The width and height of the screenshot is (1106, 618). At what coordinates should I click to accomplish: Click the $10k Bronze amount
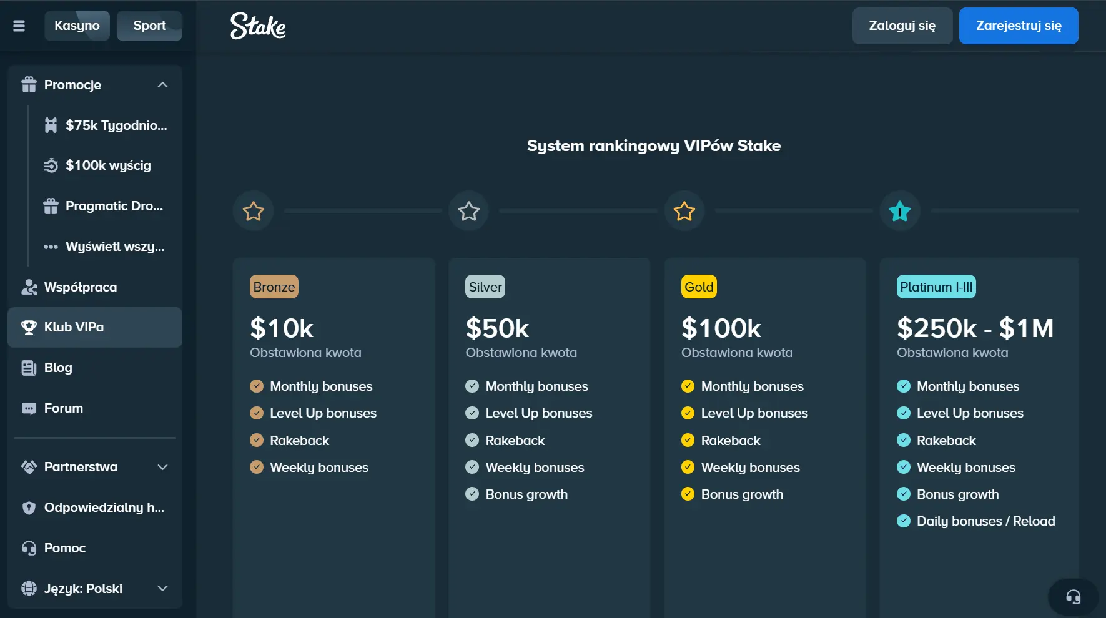[282, 328]
